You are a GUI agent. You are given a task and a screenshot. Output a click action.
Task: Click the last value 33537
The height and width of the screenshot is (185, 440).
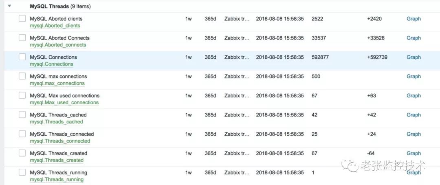pos(319,38)
